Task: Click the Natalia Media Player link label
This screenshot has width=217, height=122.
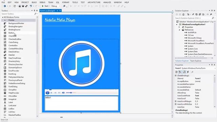Action: 60,20
